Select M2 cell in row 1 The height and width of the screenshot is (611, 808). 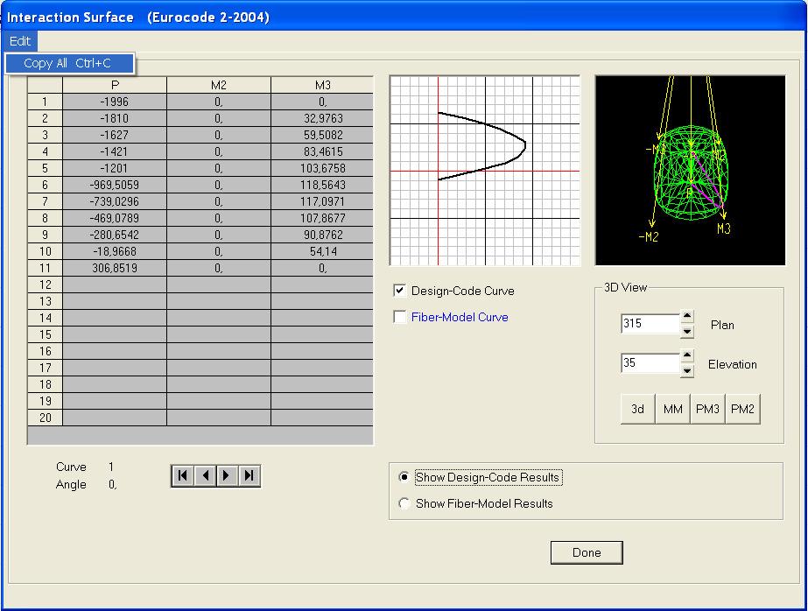tap(219, 102)
